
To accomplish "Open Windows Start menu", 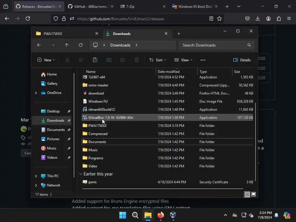I will (123, 215).
